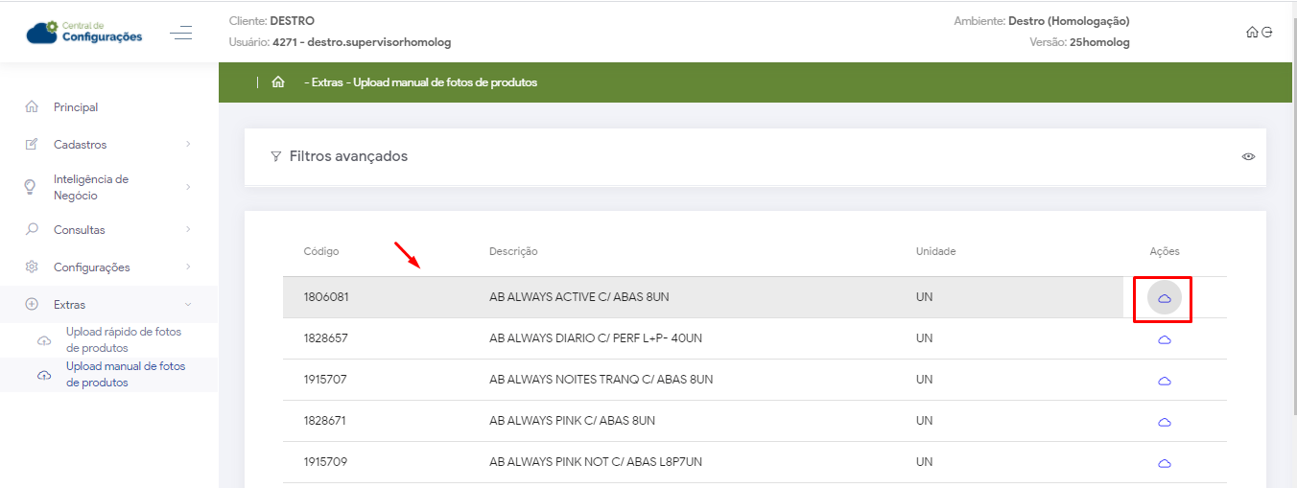The width and height of the screenshot is (1297, 488).
Task: Toggle advanced filters visibility eye icon
Action: click(1248, 156)
